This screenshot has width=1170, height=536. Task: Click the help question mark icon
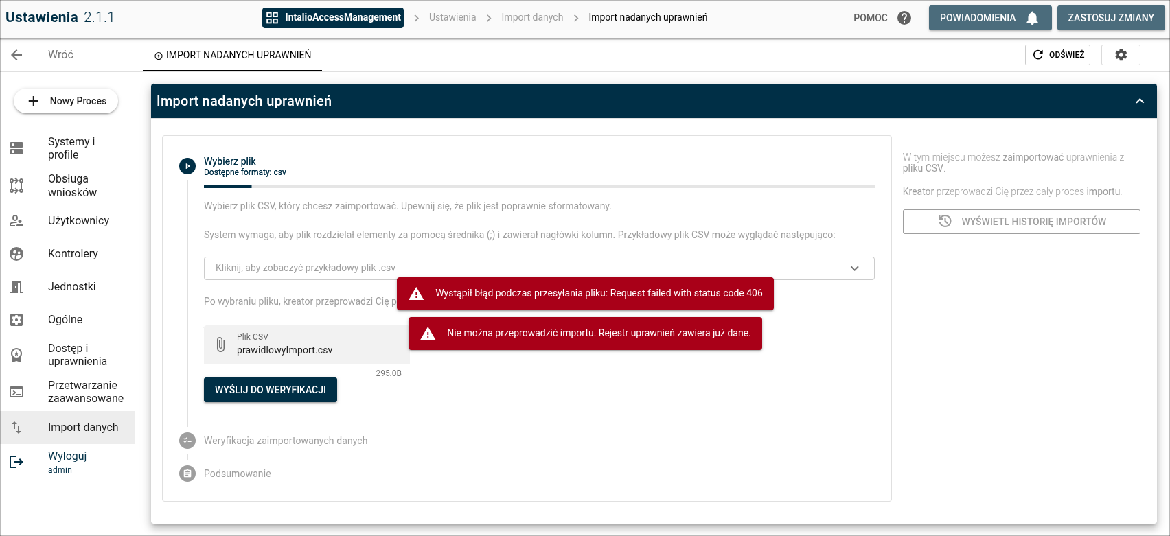[904, 18]
